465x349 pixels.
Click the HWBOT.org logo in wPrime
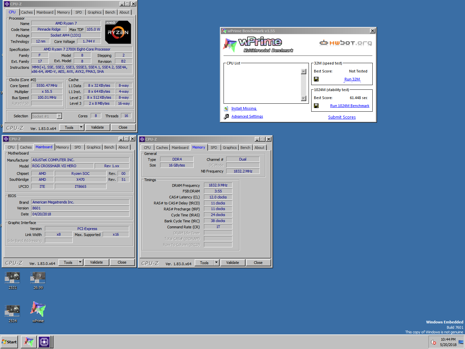point(345,43)
